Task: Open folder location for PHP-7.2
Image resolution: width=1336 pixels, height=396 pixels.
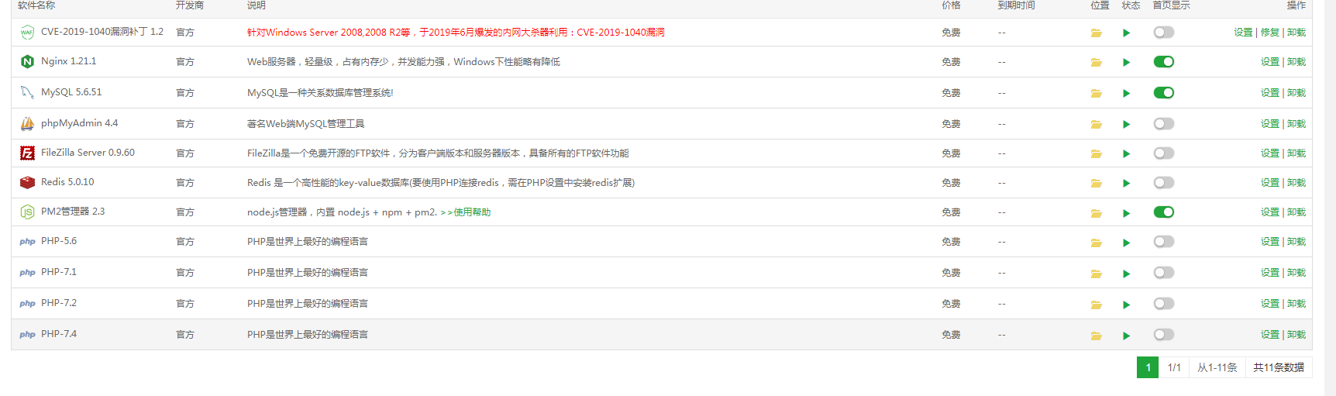Action: (1096, 304)
